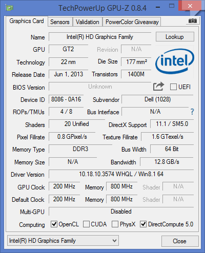This screenshot has width=205, height=253.
Task: Open the Validation tab
Action: pyautogui.click(x=88, y=22)
